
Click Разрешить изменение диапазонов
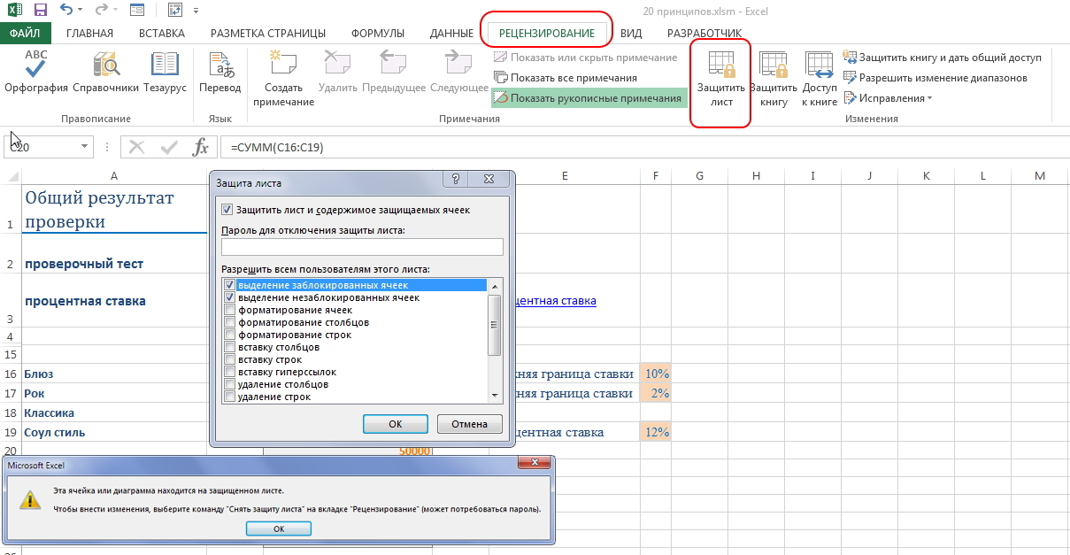pyautogui.click(x=935, y=78)
